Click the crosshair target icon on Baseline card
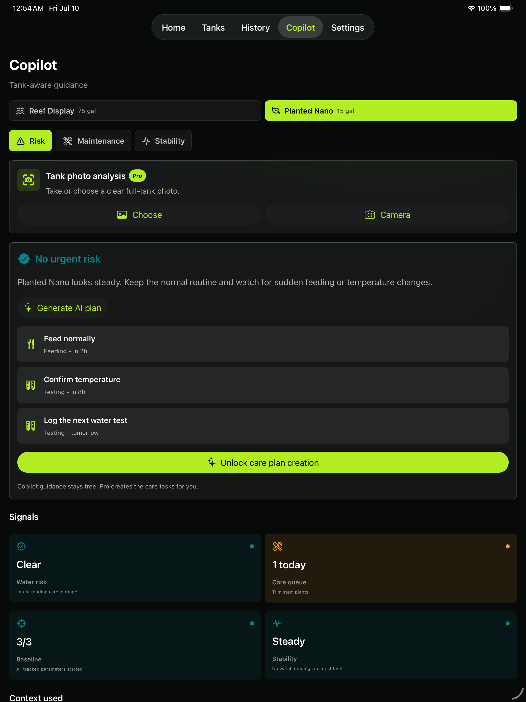 (22, 624)
